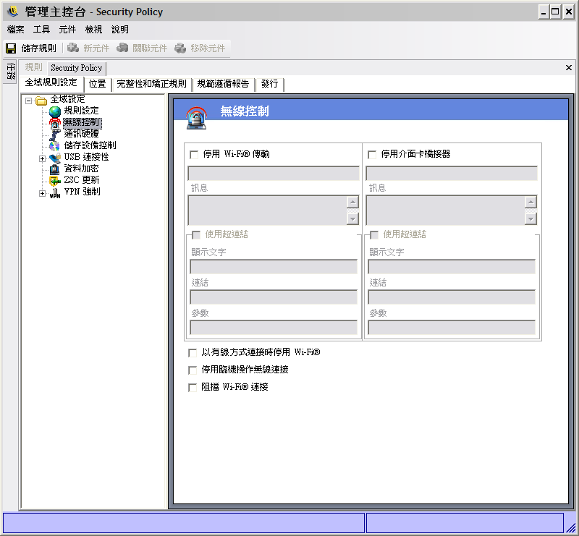Screen dimensions: 579x536
Task: Toggle 使用超連結 under Wi-Fi transmission
Action: click(x=196, y=235)
